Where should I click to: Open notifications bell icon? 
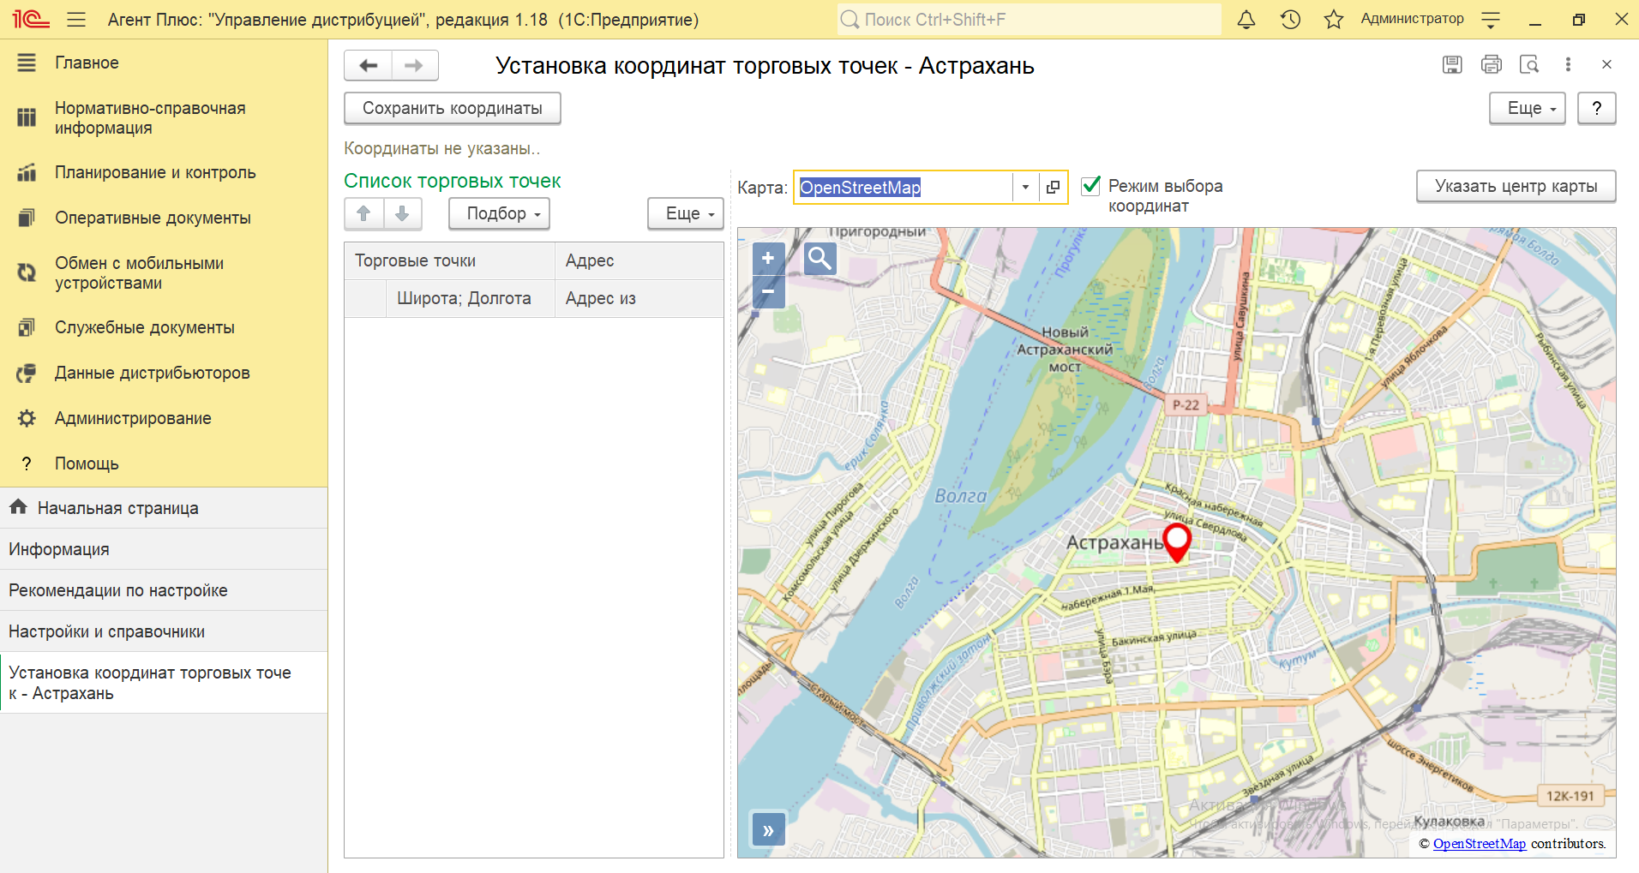point(1246,19)
